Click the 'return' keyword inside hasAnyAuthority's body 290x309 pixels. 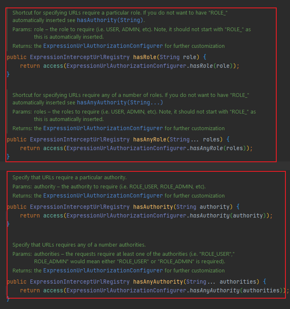pyautogui.click(x=30, y=290)
